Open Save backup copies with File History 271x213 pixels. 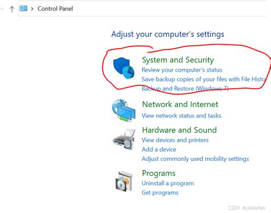click(204, 79)
